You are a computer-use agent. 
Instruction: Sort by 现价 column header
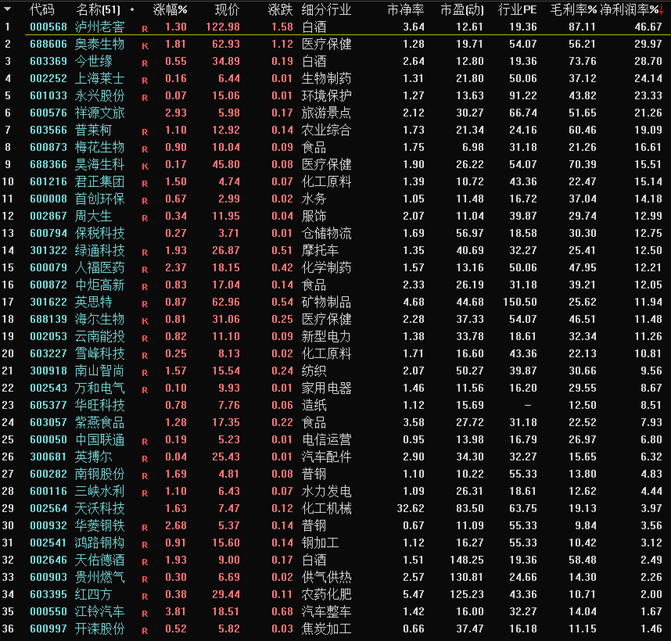pos(227,9)
